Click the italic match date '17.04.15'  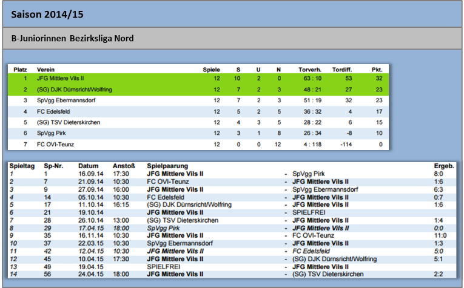tap(91, 228)
